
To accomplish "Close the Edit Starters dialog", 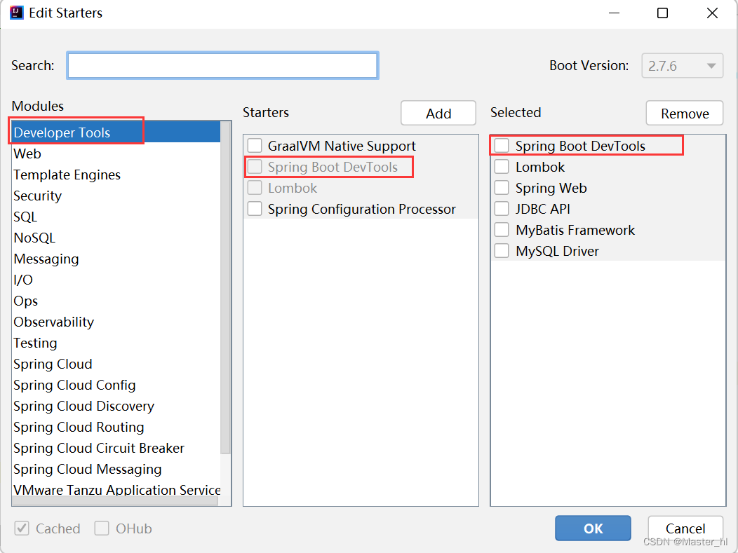I will [x=712, y=13].
